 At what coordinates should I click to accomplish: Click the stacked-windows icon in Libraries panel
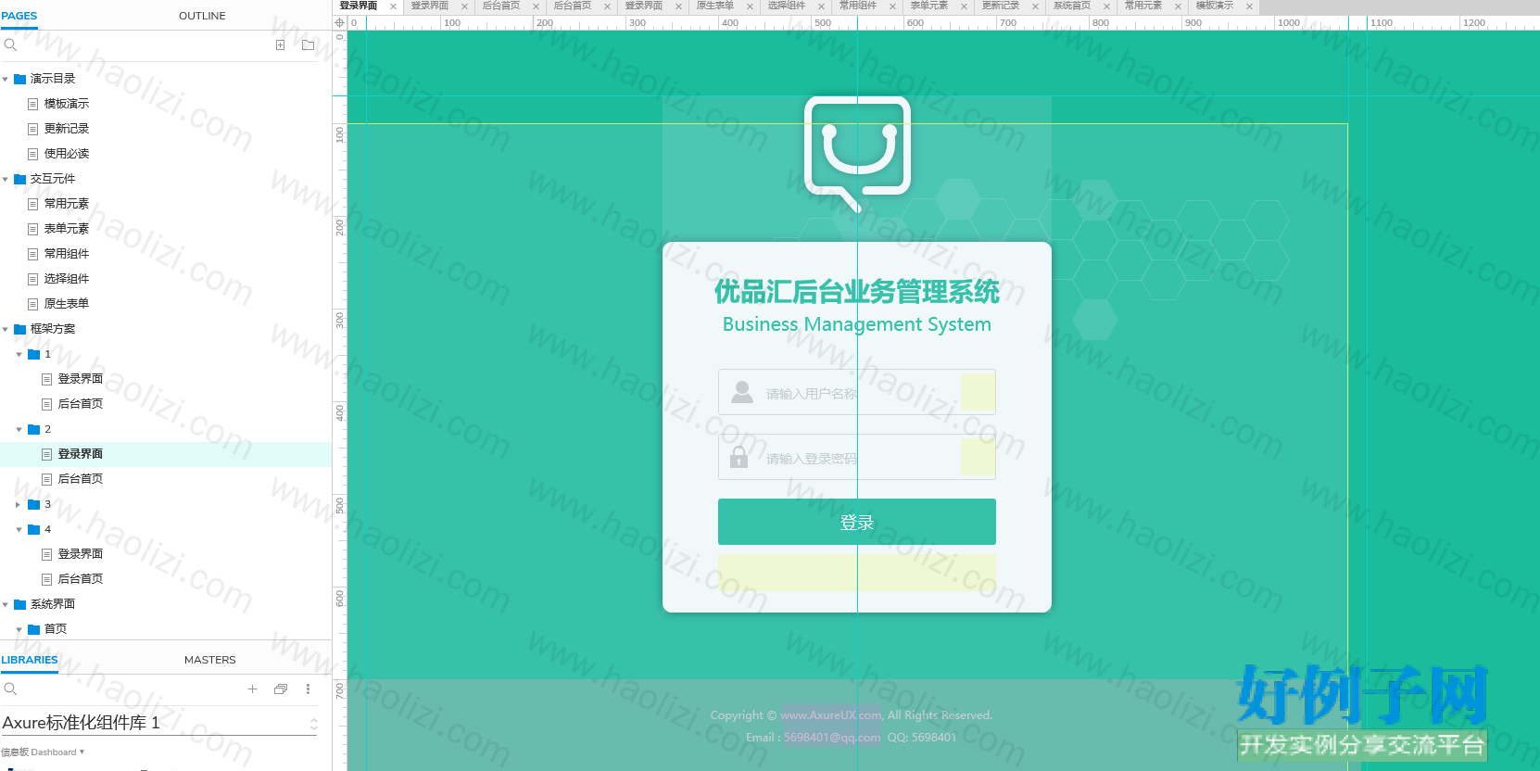[281, 689]
